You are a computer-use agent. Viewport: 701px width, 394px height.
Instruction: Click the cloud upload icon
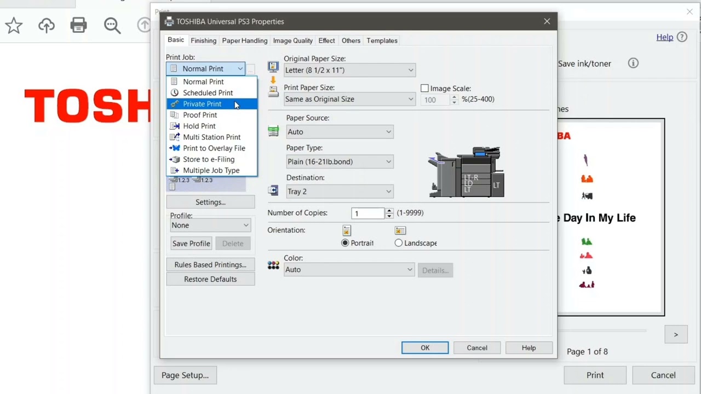pos(47,25)
